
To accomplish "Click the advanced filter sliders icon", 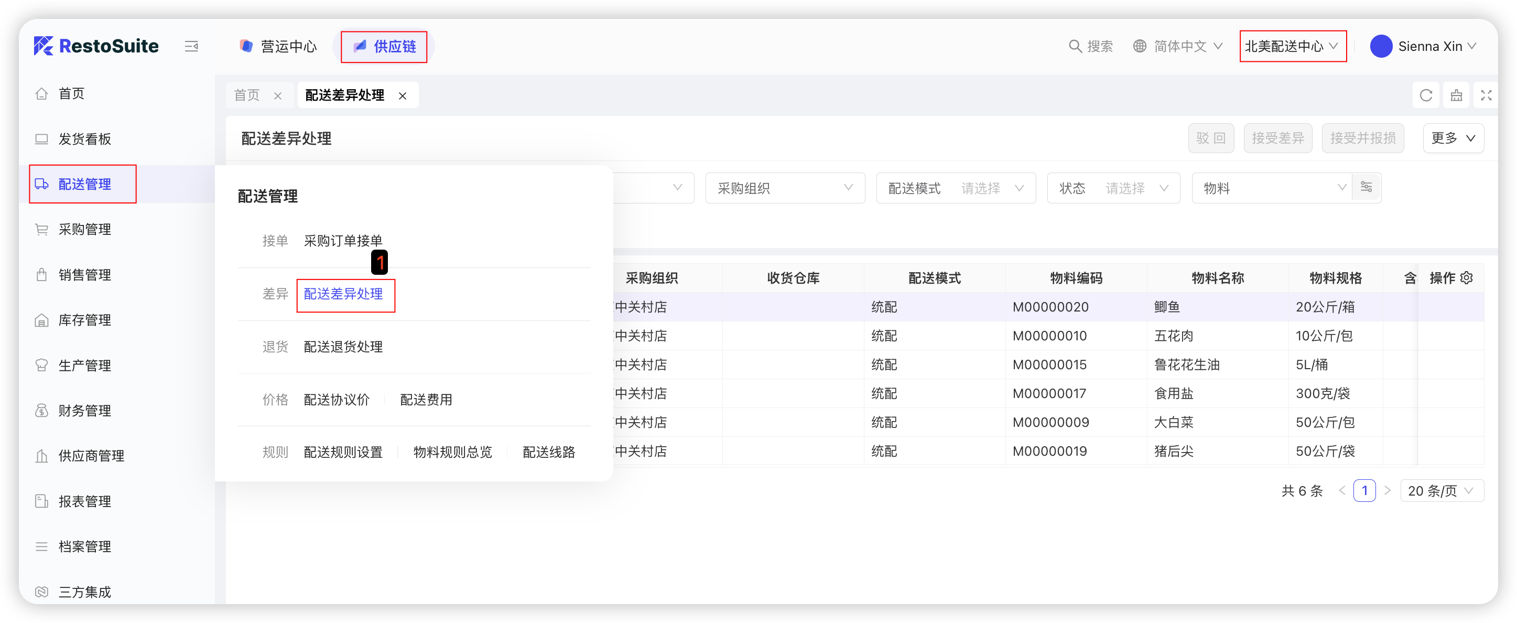I will tap(1366, 187).
